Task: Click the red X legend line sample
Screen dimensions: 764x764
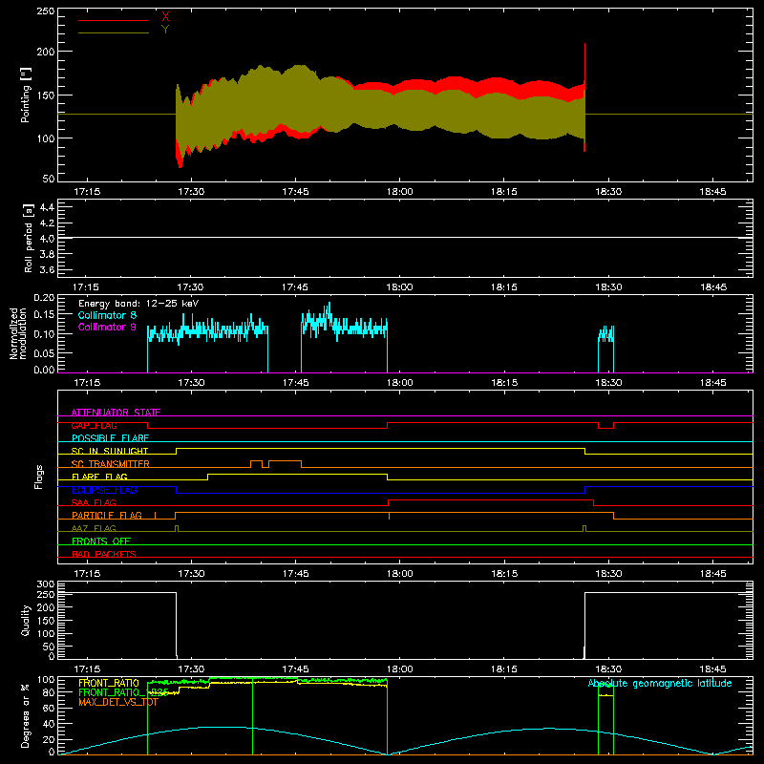Action: point(114,20)
